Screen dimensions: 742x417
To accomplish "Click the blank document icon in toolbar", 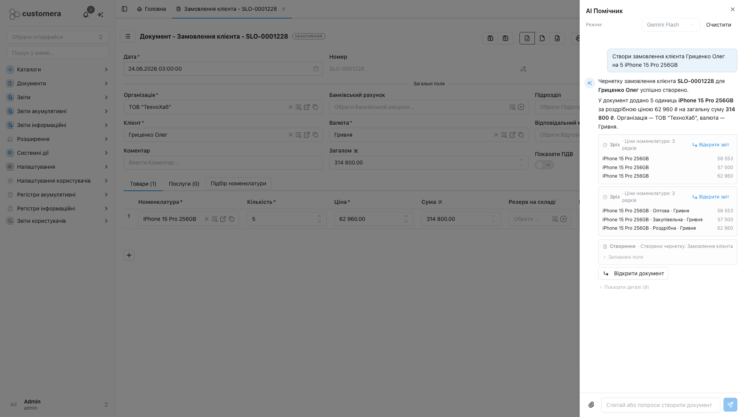I will coord(542,38).
